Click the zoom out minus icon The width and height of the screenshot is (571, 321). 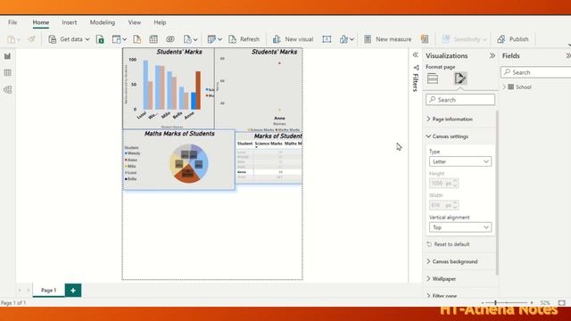[x=483, y=303]
